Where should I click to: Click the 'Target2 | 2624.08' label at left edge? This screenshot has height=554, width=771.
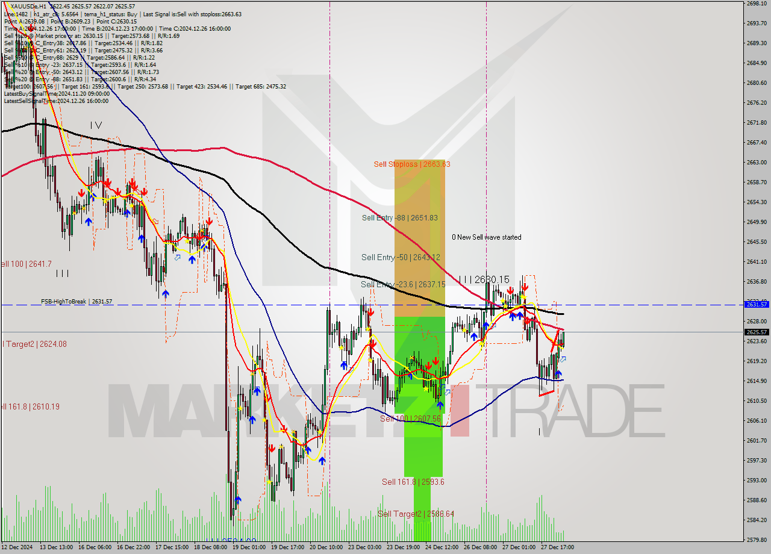pyautogui.click(x=34, y=344)
